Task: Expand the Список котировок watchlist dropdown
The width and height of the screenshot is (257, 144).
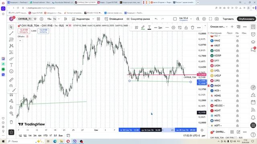Action: click(x=219, y=27)
